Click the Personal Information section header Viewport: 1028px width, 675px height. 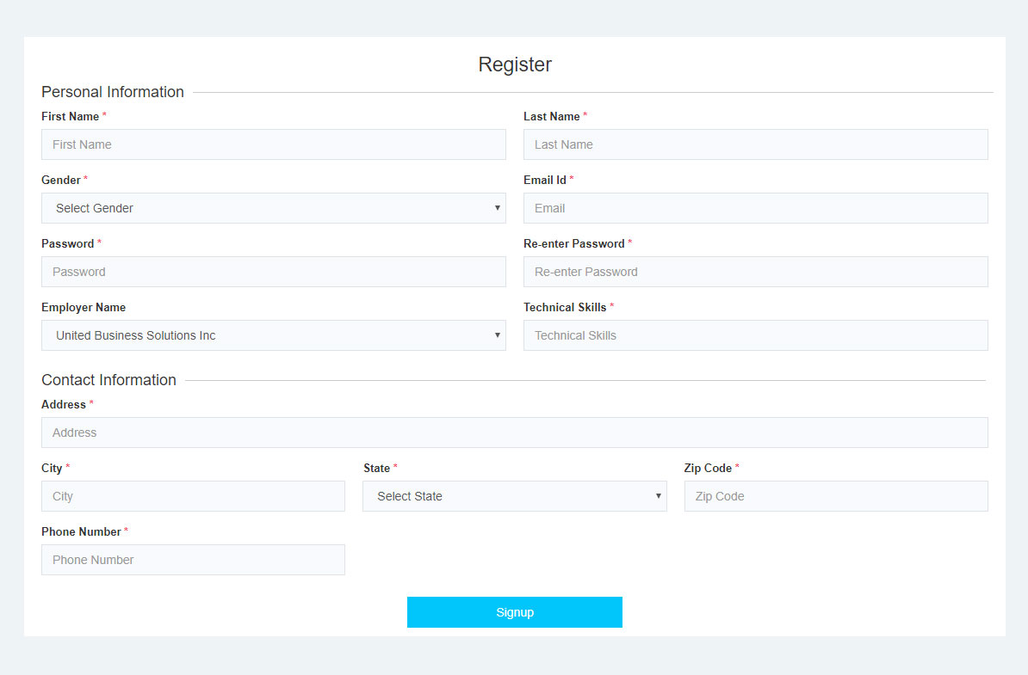[113, 92]
